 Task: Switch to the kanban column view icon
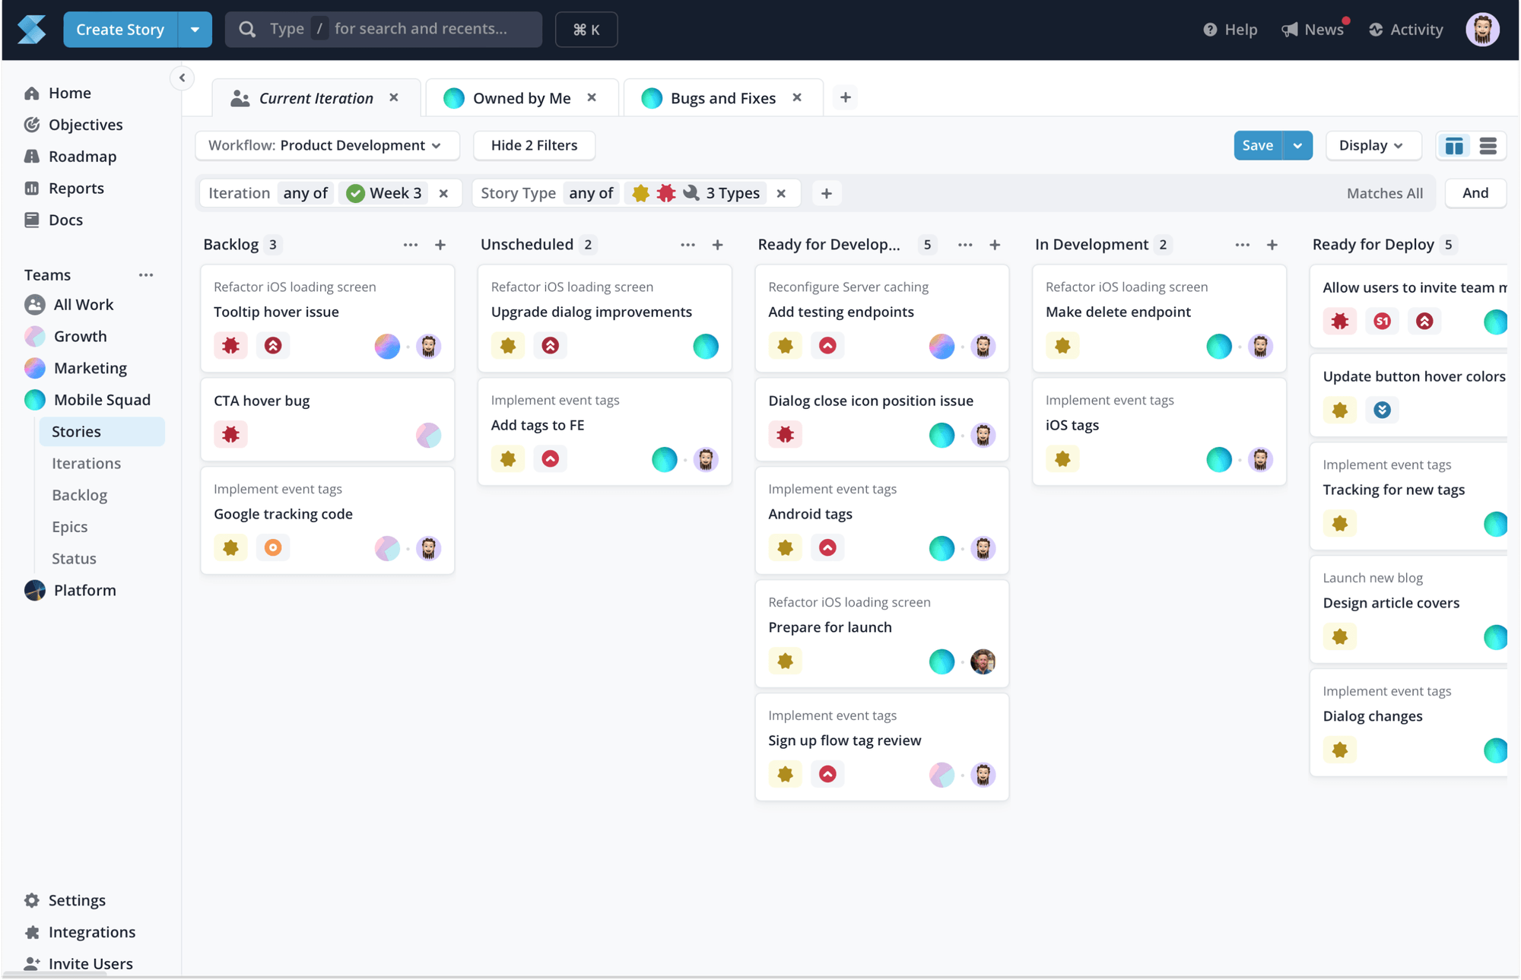click(x=1453, y=145)
